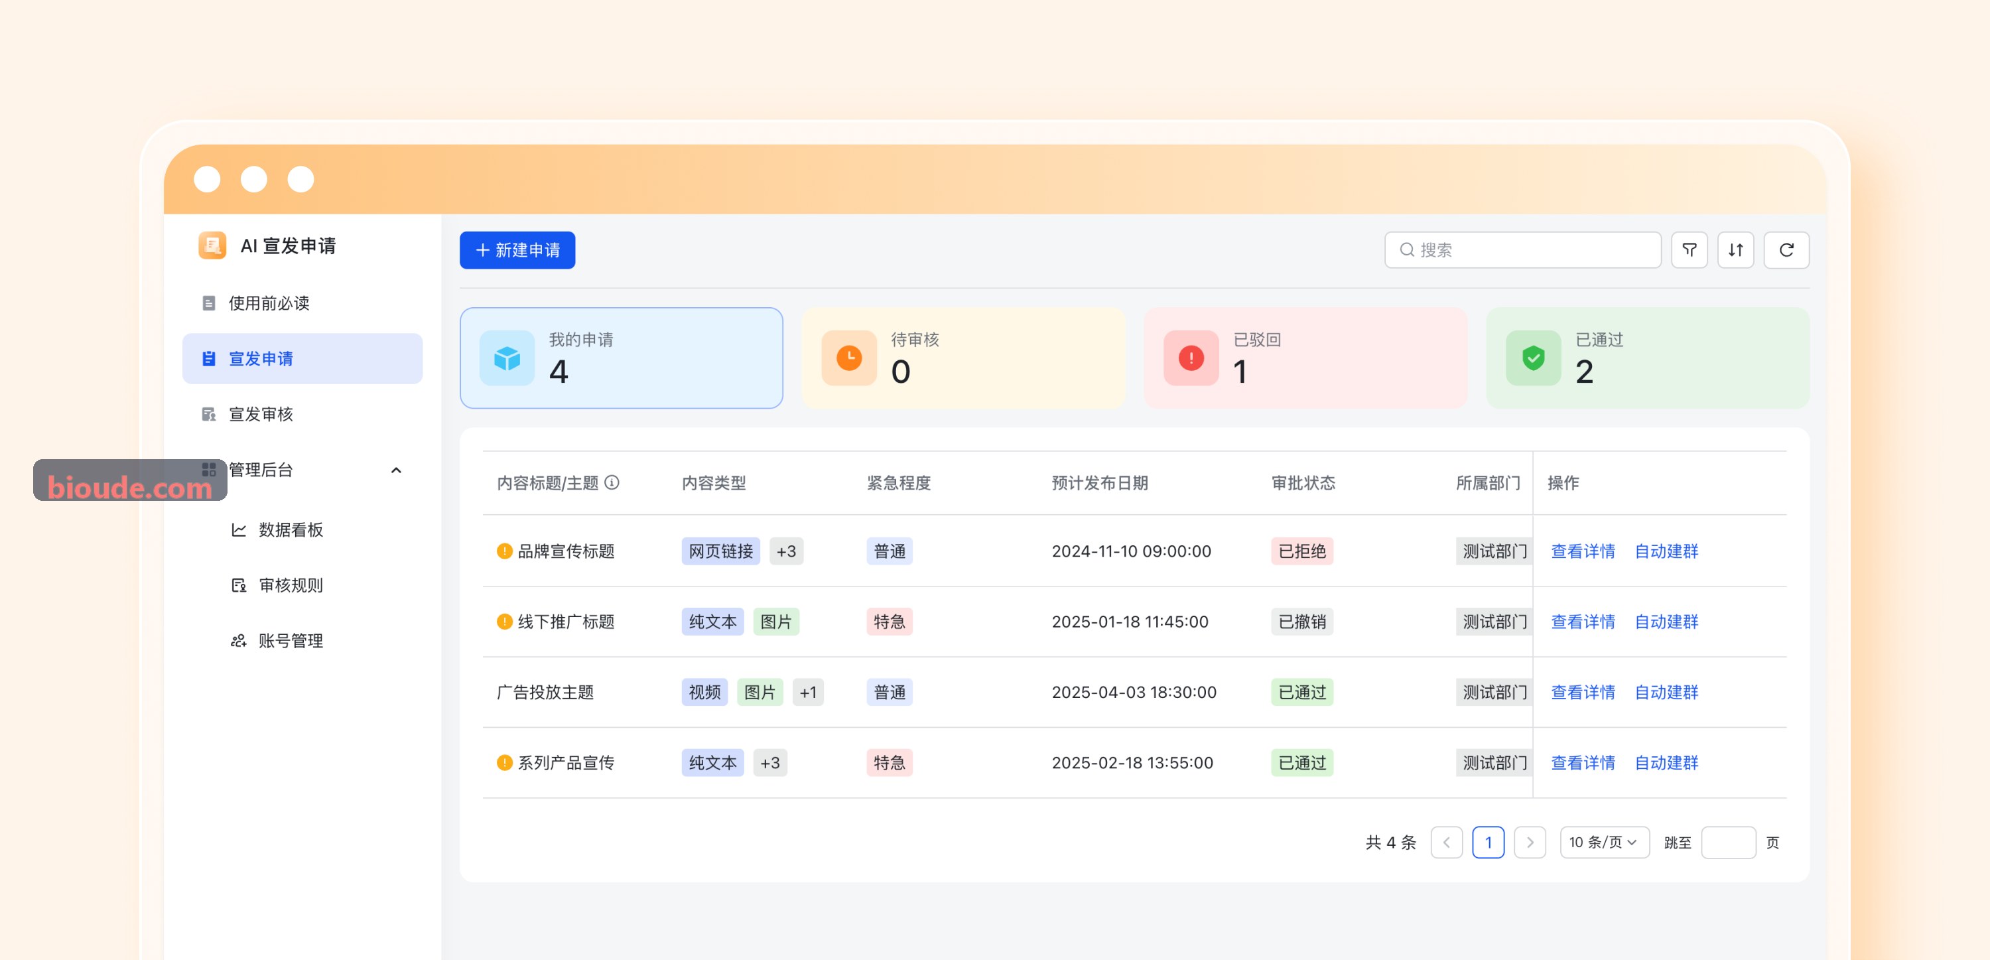Click the magnifier icon in search box
This screenshot has width=1990, height=960.
pos(1407,249)
